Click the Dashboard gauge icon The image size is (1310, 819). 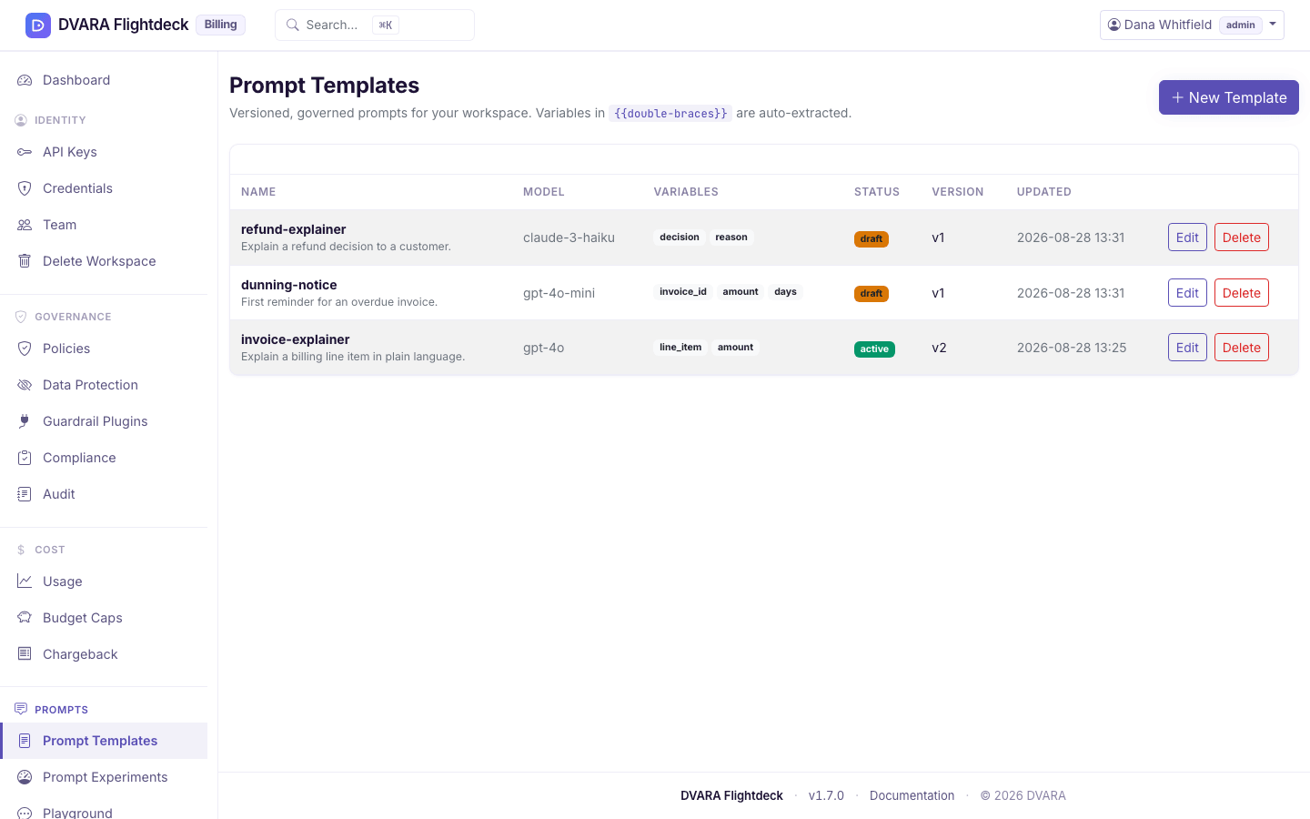click(25, 80)
